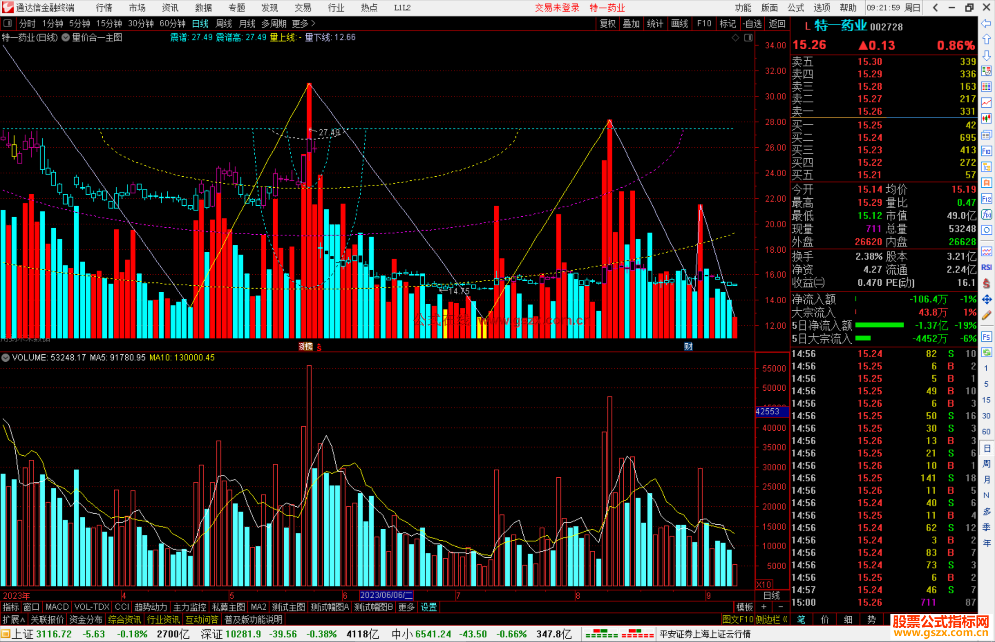Click the 2023/06/06 date marker on timeline
The image size is (995, 642).
(x=386, y=595)
